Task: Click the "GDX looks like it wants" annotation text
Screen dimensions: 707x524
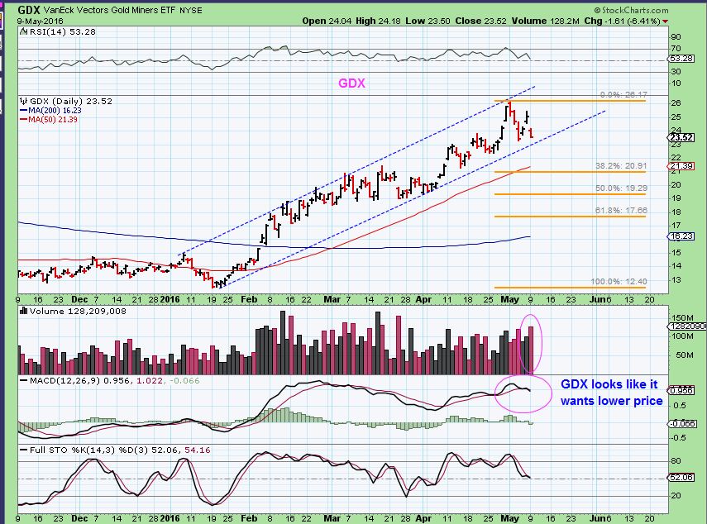Action: coord(612,393)
